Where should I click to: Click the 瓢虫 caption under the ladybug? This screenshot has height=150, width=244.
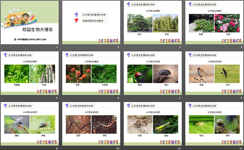coord(140,85)
